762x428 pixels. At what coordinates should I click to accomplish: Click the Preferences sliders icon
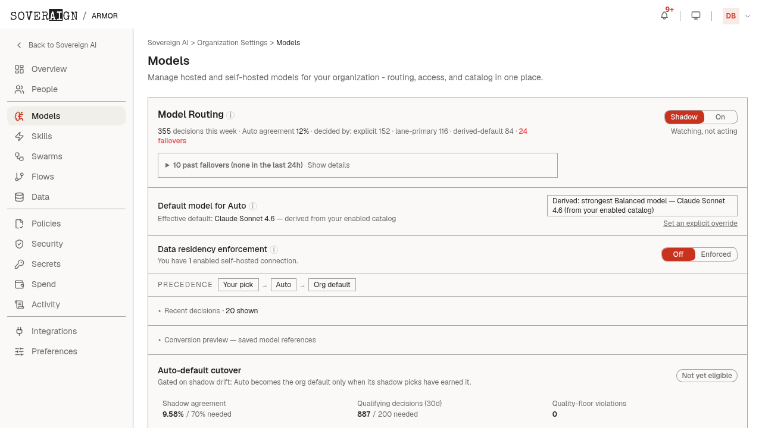[x=20, y=351]
